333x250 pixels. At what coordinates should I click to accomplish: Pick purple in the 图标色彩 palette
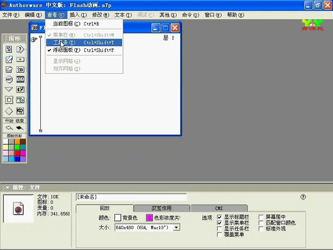[x=23, y=159]
